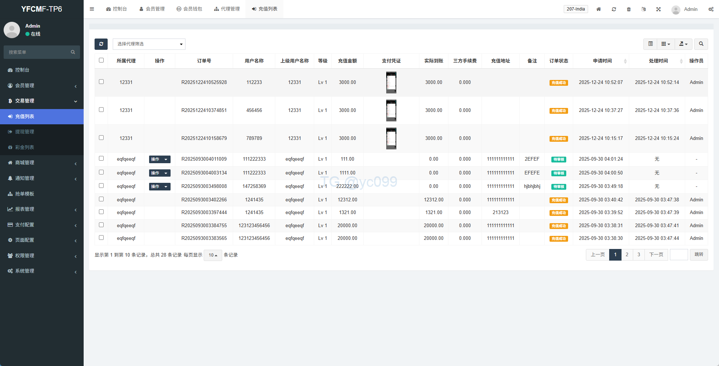This screenshot has height=366, width=719.
Task: Open 操作 dropdown for order R2025093004011009
Action: point(160,159)
